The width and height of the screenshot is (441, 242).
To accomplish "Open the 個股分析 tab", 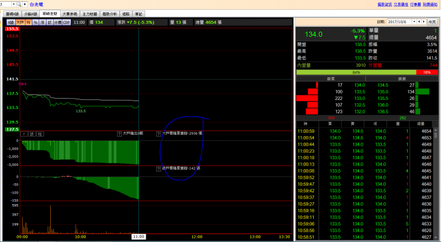I will (110, 14).
